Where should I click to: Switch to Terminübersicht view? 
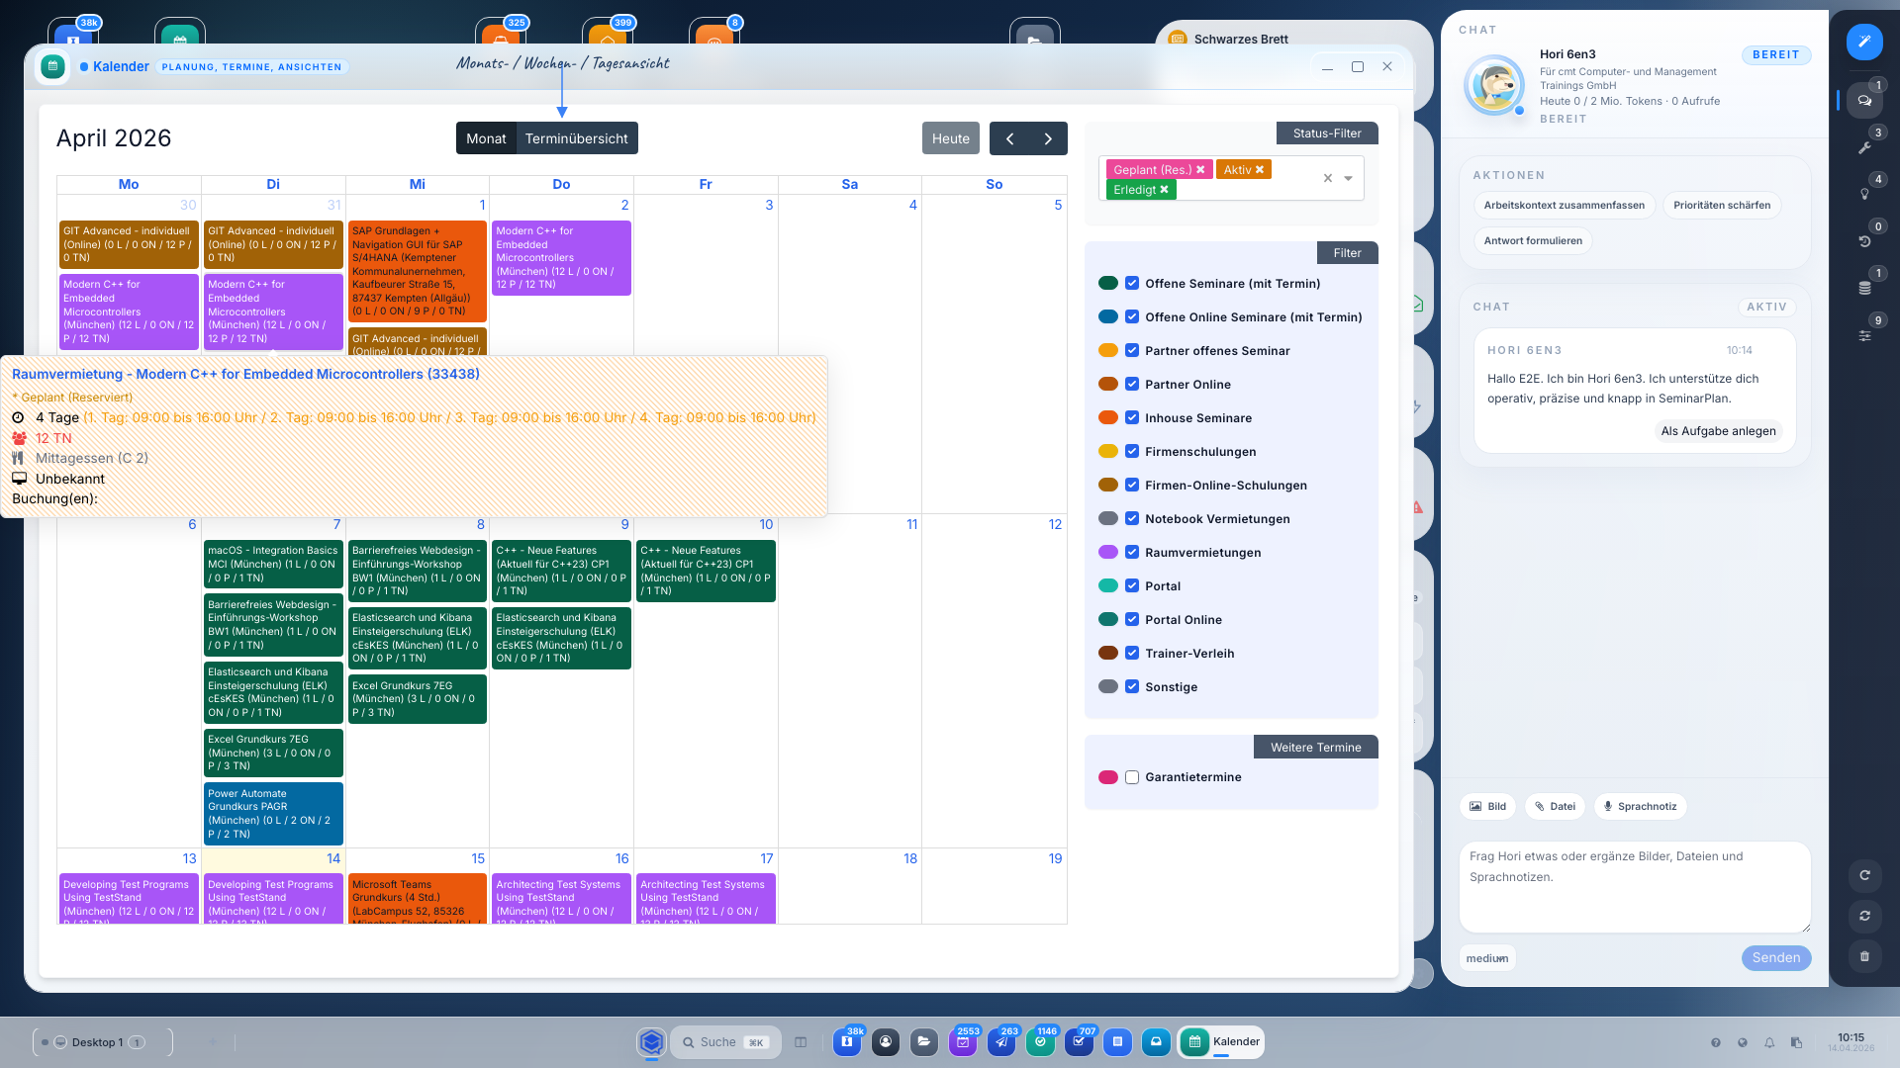576,138
